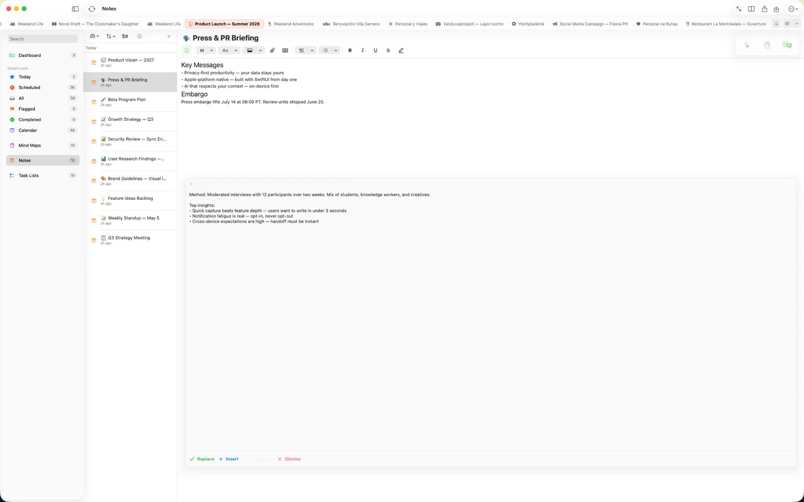Open notifications bell icon
The width and height of the screenshot is (804, 502).
(776, 24)
